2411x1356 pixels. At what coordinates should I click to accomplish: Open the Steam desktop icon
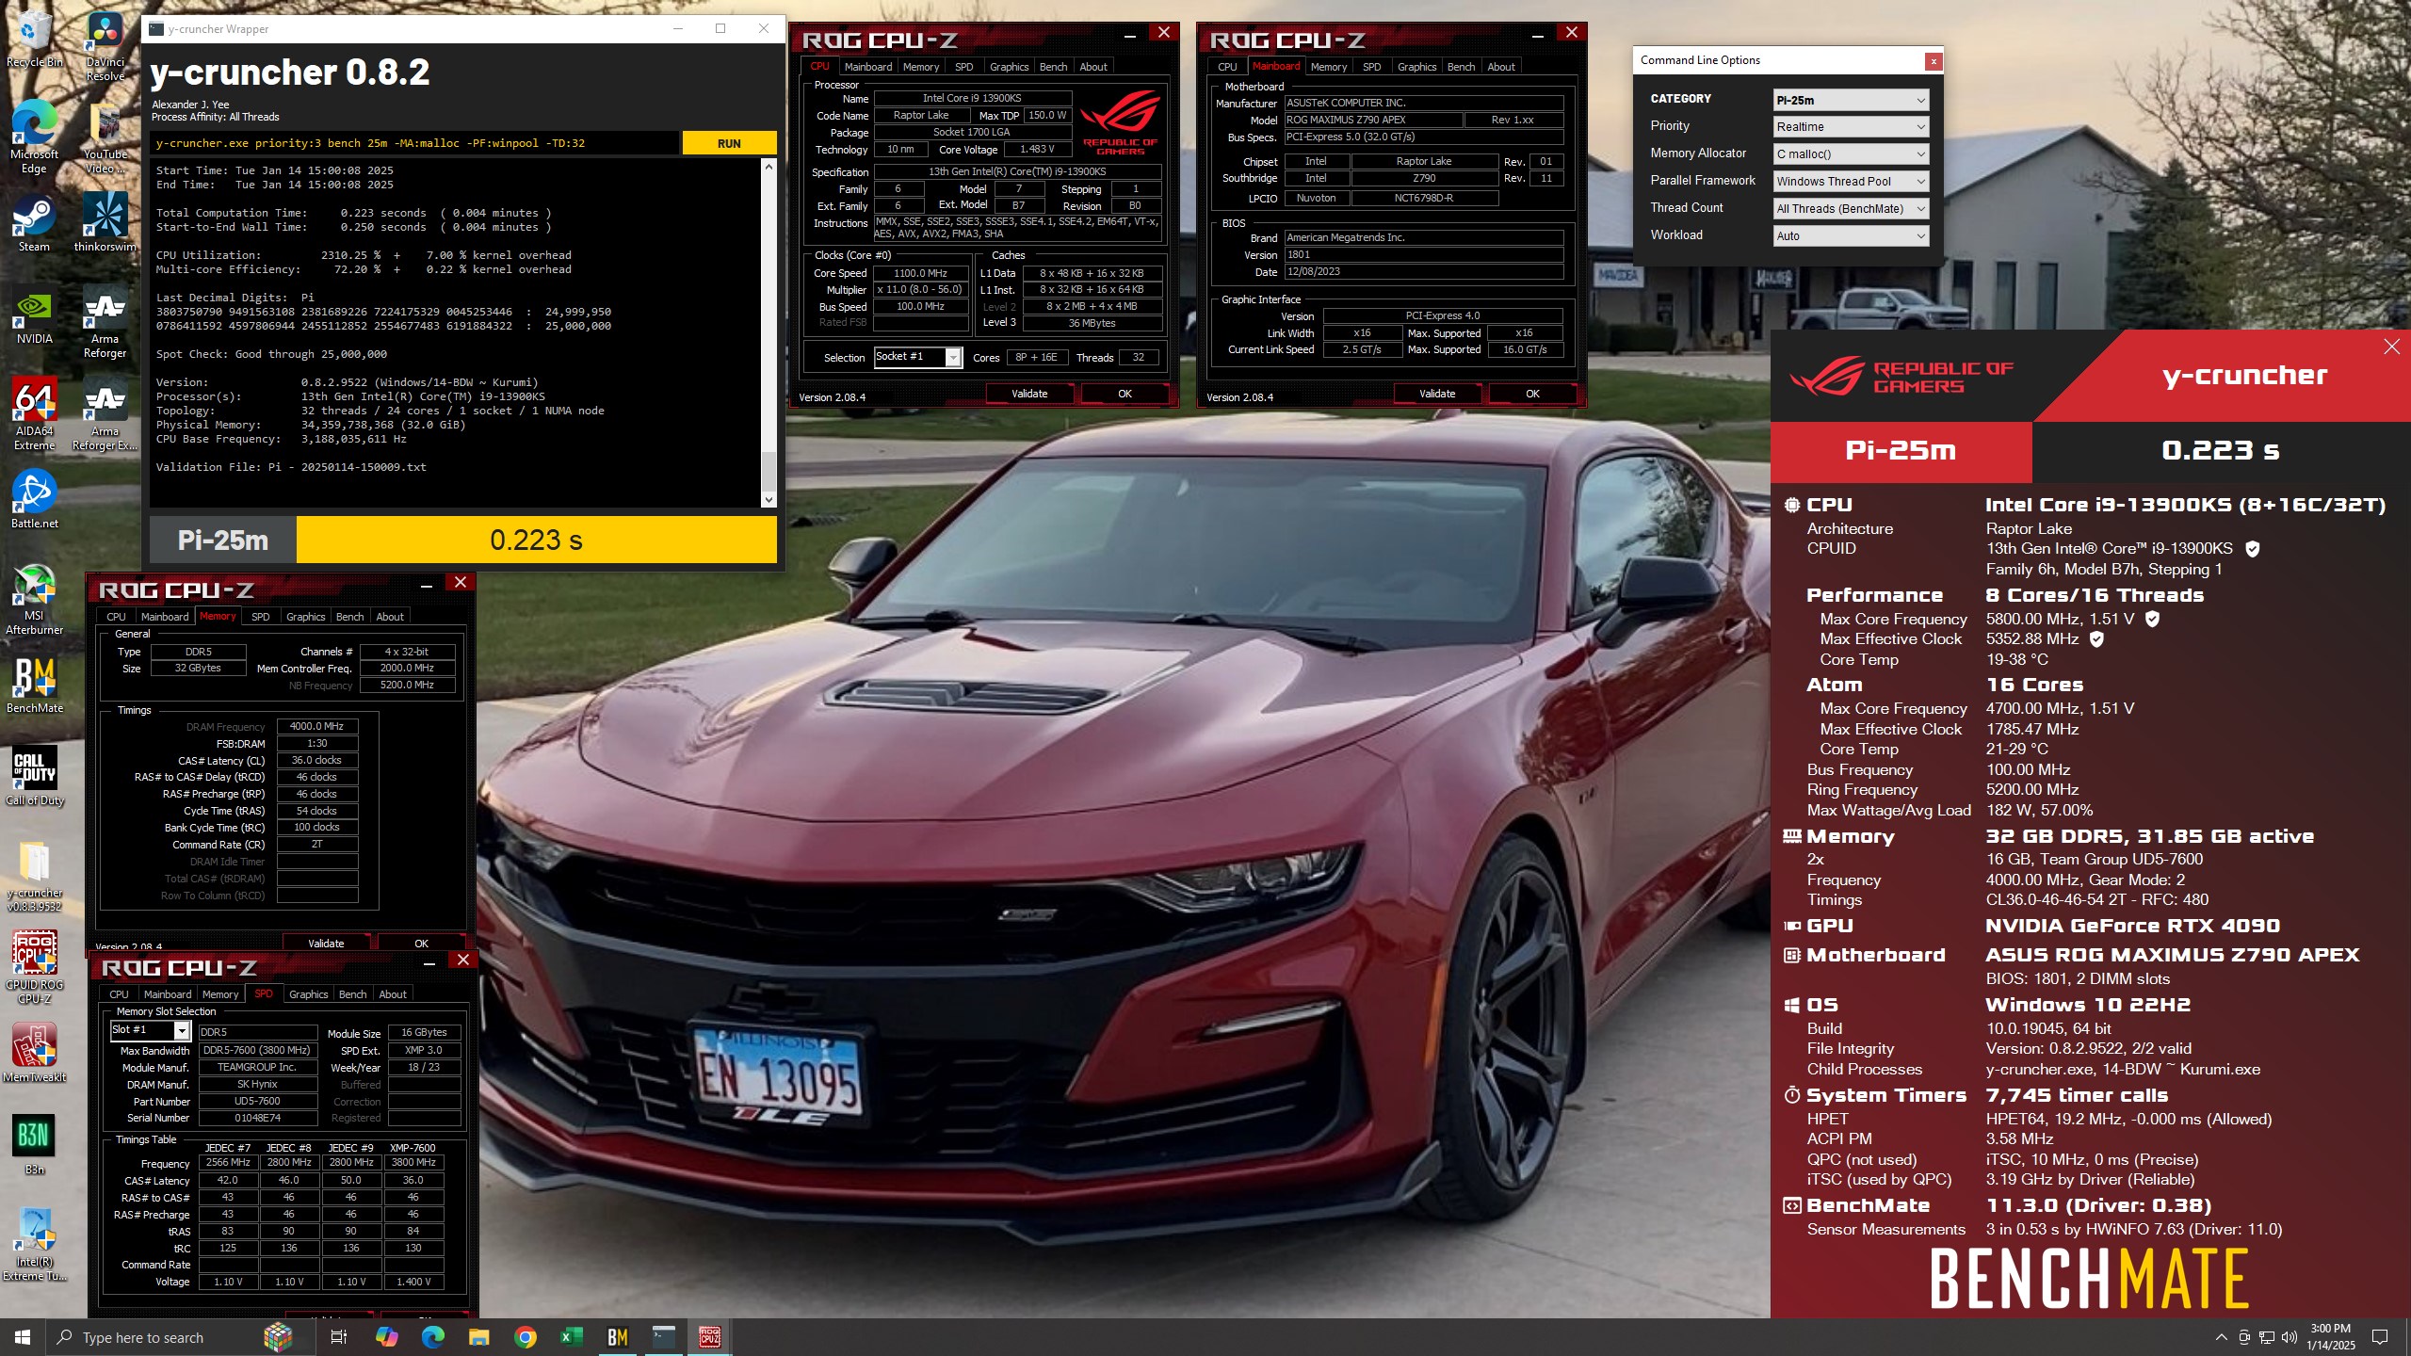34,222
